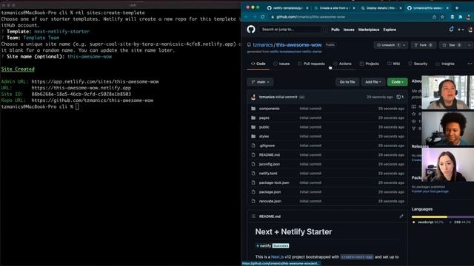The height and width of the screenshot is (266, 474).
Task: Fork the repository
Action: click(x=423, y=45)
